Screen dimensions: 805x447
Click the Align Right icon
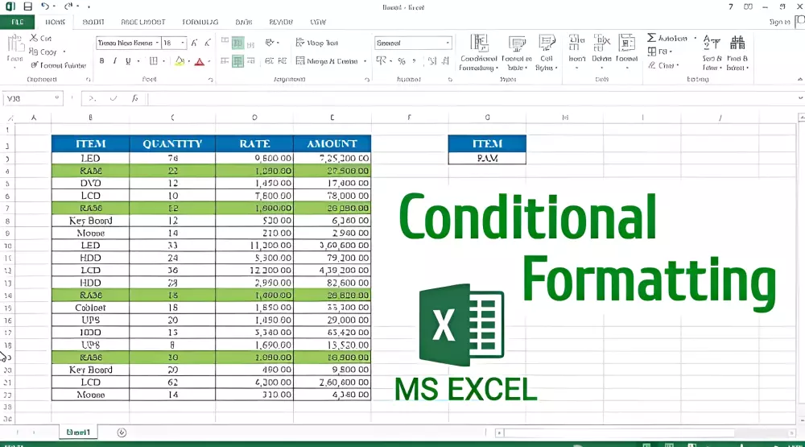pyautogui.click(x=251, y=61)
